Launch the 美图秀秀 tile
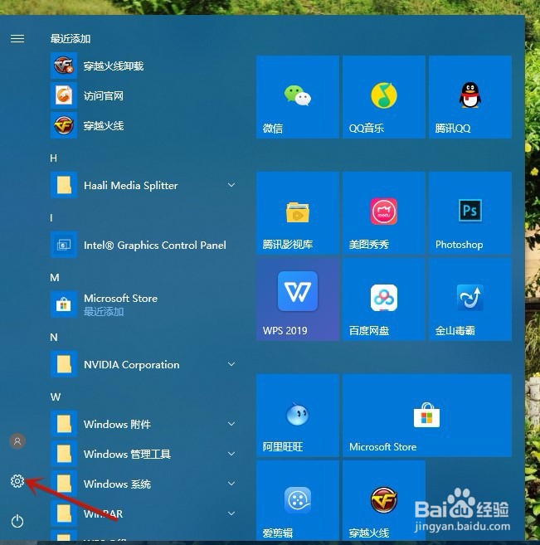 pyautogui.click(x=383, y=212)
